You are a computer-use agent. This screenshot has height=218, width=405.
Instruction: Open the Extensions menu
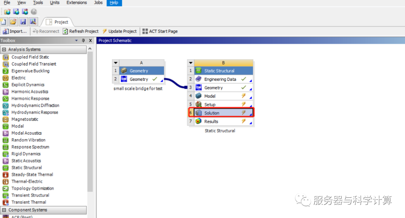[77, 3]
